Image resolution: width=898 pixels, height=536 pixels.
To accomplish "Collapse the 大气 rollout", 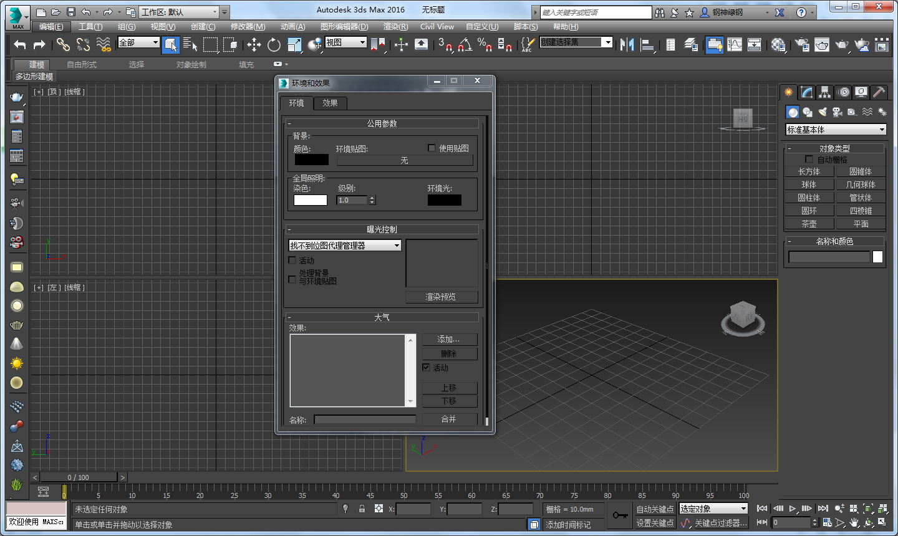I will click(382, 317).
